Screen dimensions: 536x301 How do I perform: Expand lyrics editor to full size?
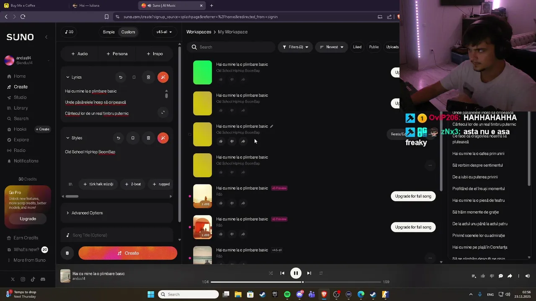tap(163, 112)
